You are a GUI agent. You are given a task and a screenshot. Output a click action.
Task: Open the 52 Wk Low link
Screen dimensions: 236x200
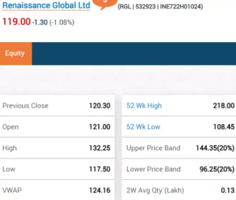point(143,127)
